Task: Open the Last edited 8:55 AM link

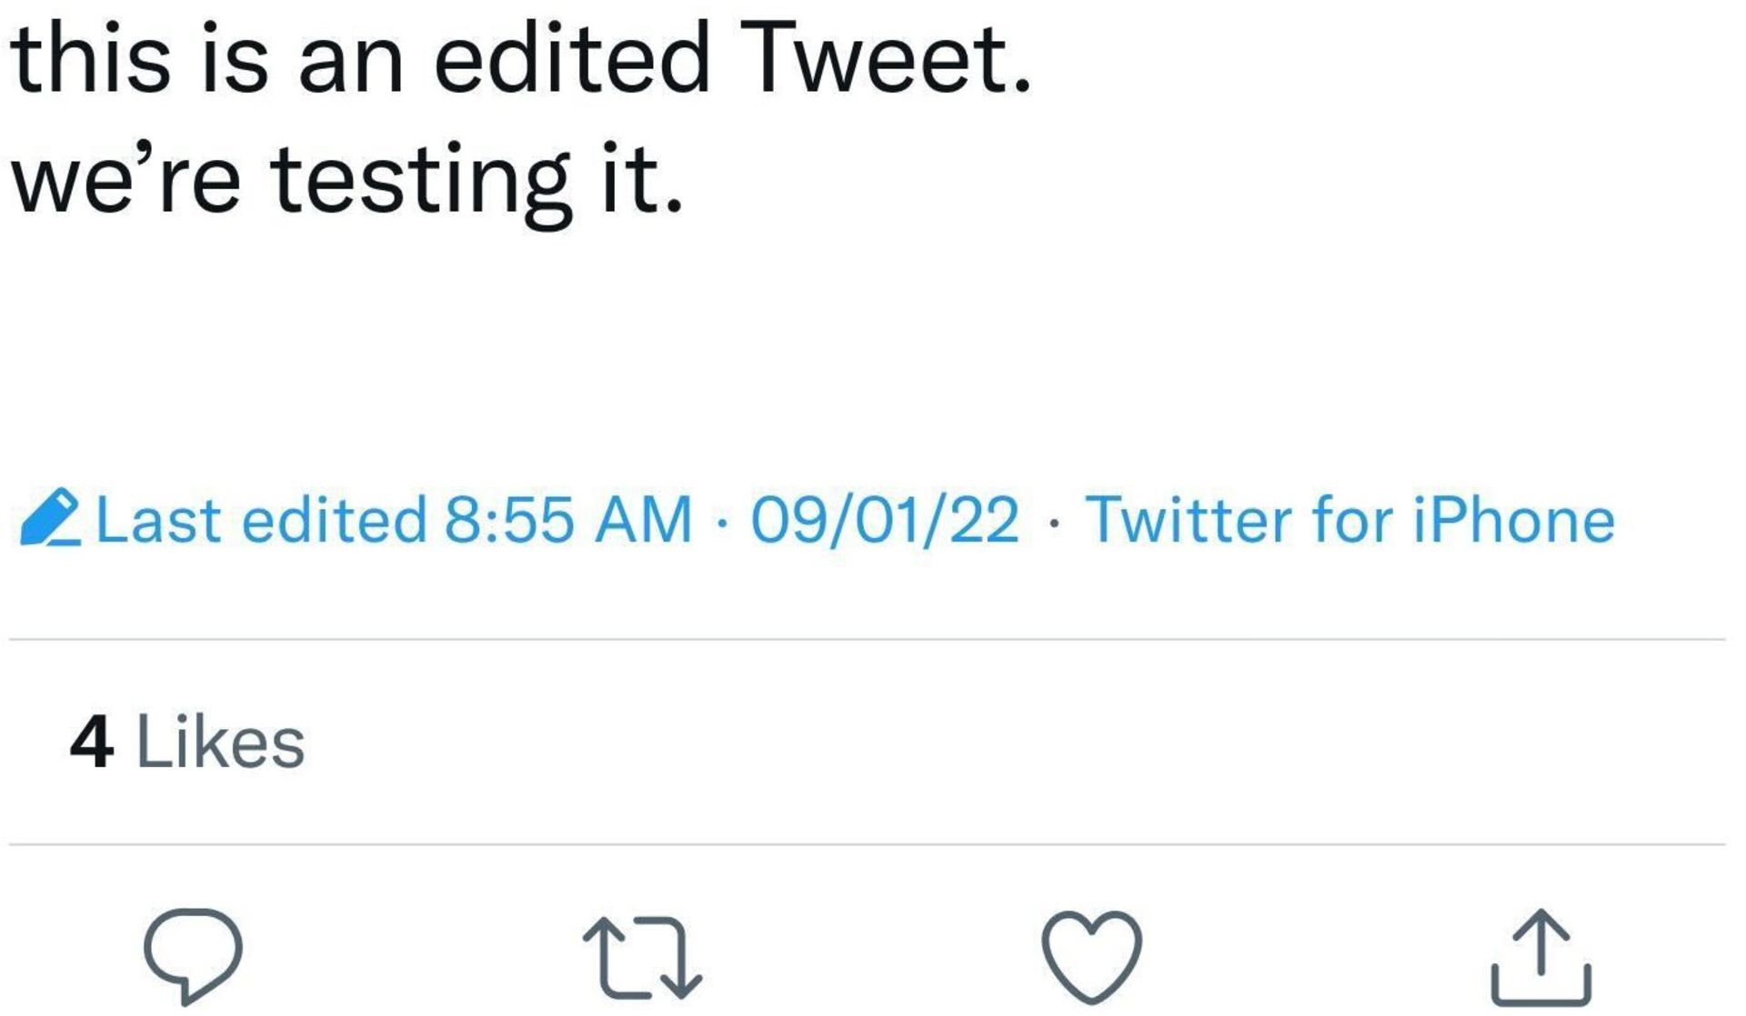Action: 393,521
